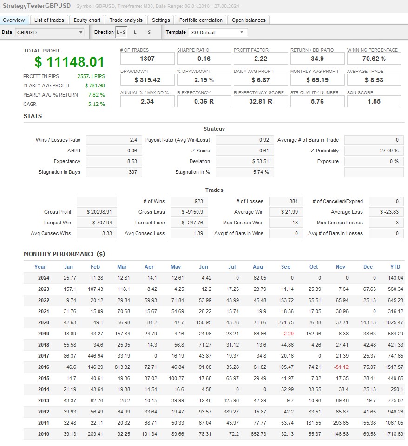Click the Sep column header
The image size is (408, 446).
(286, 267)
